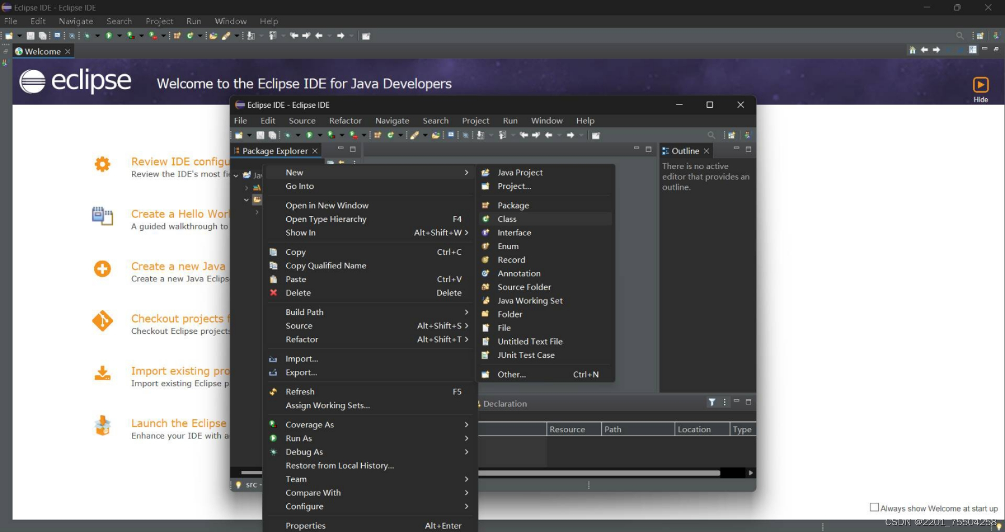Image resolution: width=1005 pixels, height=532 pixels.
Task: Expand the Build Path submenu
Action: tap(369, 312)
